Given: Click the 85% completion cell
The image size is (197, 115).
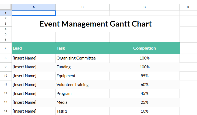Looking at the screenshot, I should (x=144, y=76).
